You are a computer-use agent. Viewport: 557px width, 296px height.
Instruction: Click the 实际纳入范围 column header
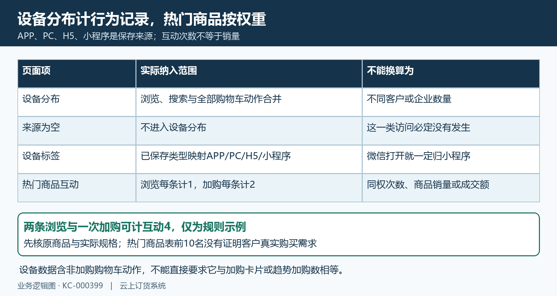click(x=249, y=73)
